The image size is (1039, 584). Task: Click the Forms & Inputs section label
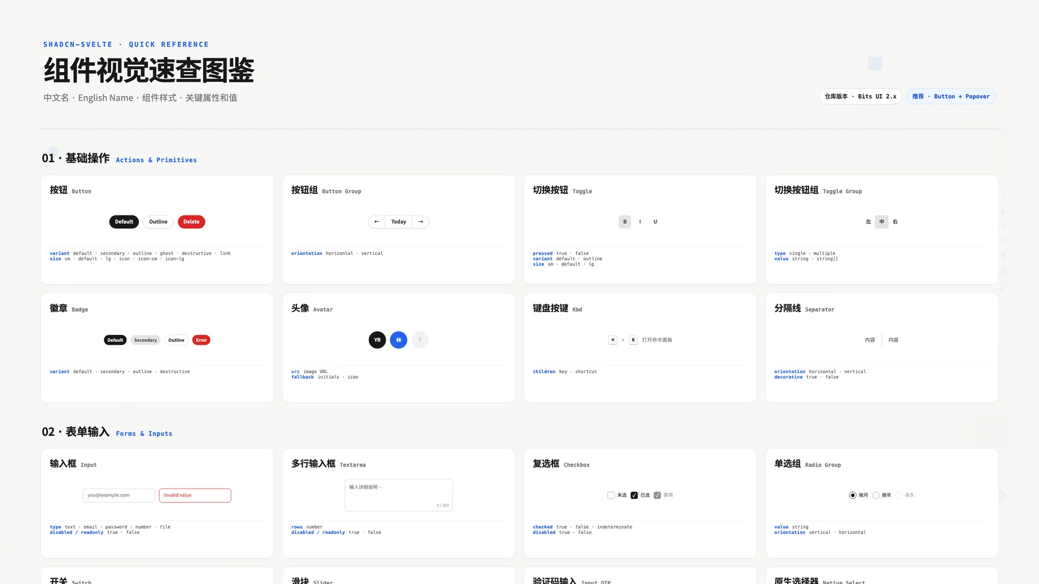point(144,434)
